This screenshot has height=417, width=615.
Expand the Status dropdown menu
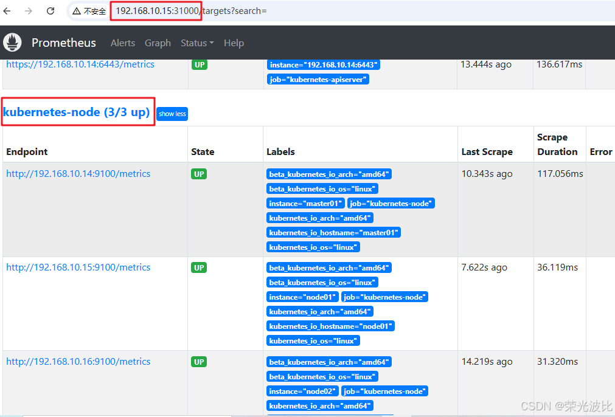coord(197,43)
